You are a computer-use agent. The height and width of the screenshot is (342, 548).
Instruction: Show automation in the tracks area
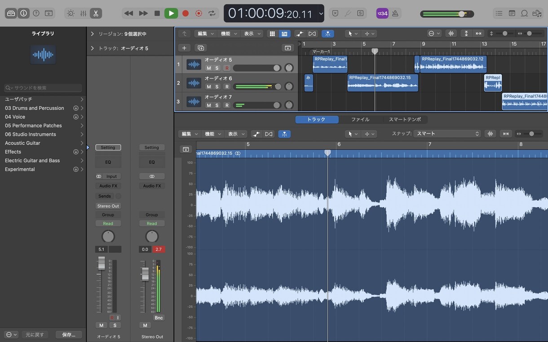300,34
